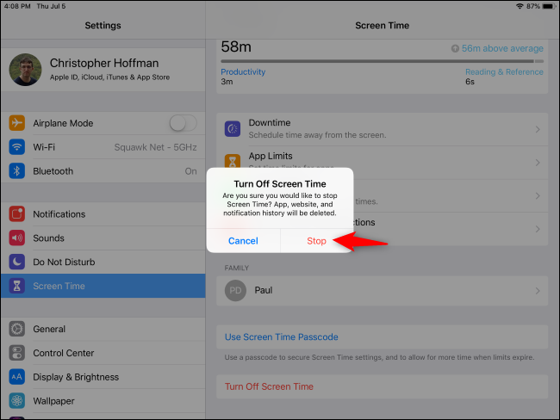Tap Turn Off Screen Time link
Image resolution: width=560 pixels, height=420 pixels.
(x=269, y=386)
